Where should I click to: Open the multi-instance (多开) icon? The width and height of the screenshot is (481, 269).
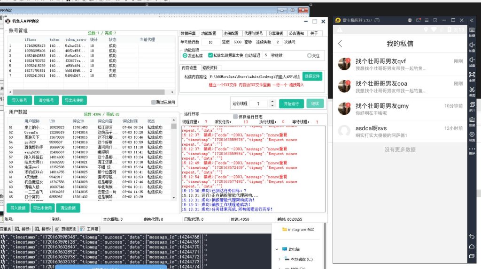tap(472, 105)
